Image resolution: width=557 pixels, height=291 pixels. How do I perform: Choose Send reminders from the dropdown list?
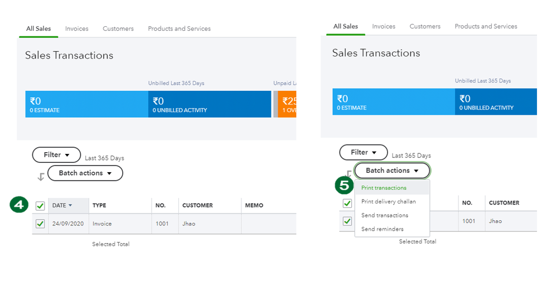pos(382,229)
